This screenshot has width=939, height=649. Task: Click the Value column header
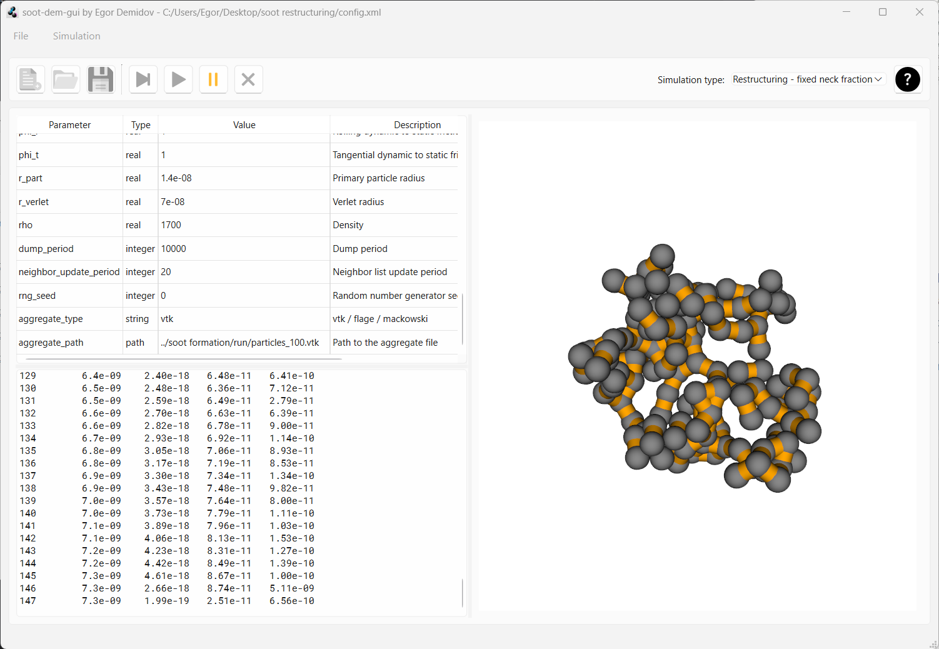(244, 125)
